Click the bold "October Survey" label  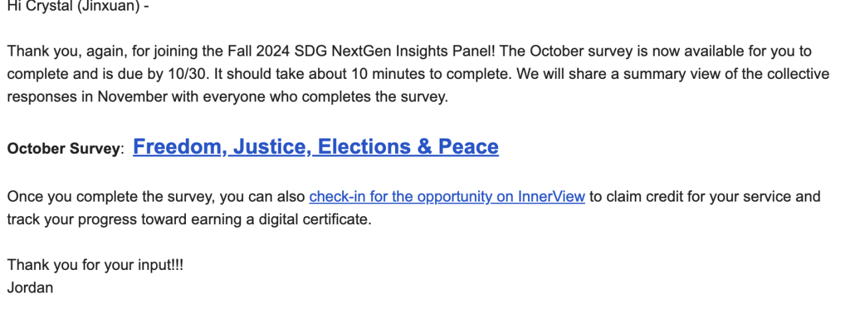(62, 149)
